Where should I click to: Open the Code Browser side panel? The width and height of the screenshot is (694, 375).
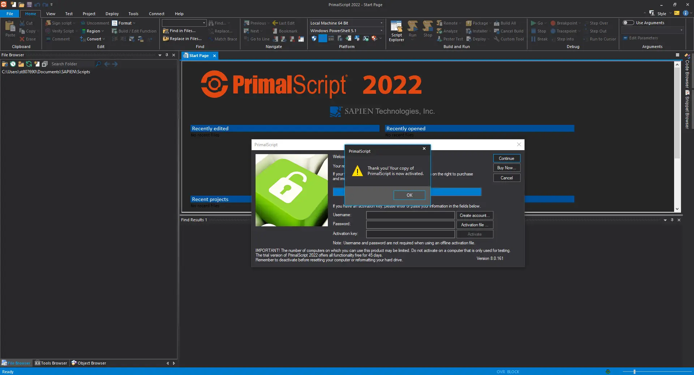point(687,71)
